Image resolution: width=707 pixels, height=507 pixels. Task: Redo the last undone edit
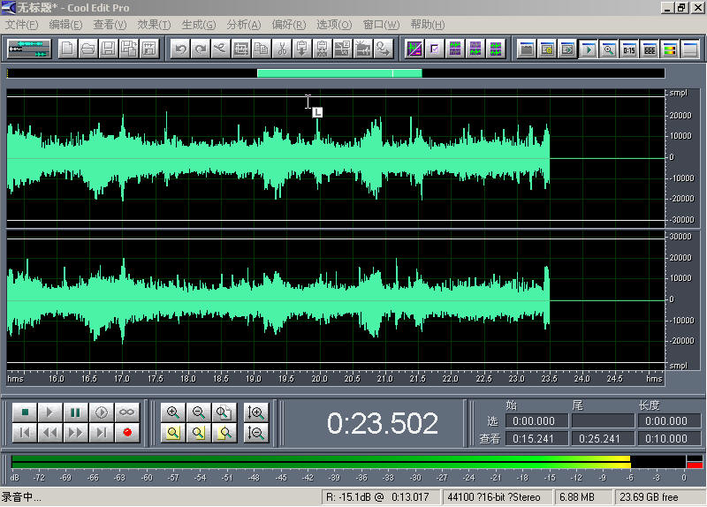[201, 49]
